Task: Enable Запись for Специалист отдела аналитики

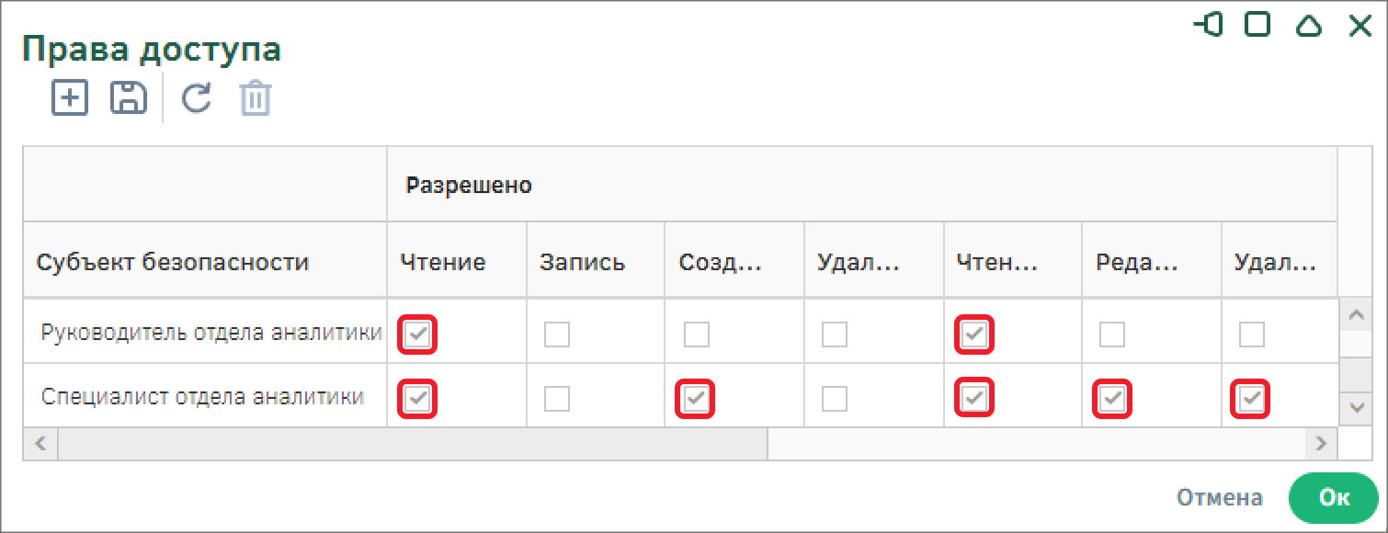Action: [x=557, y=399]
